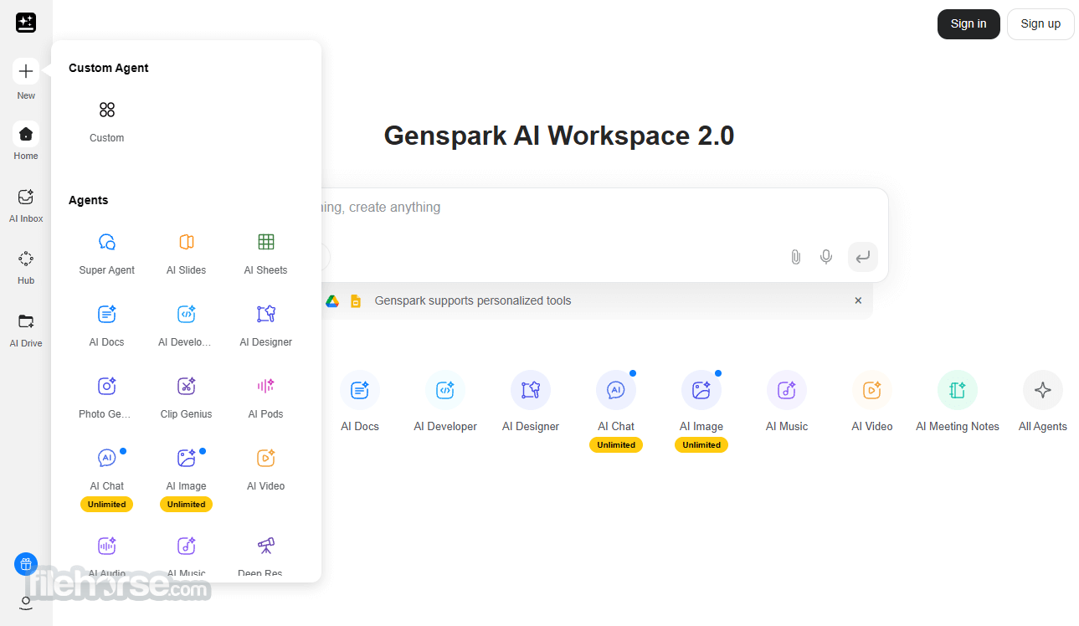Click the blue gift icon in sidebar
This screenshot has width=1079, height=626.
[26, 564]
